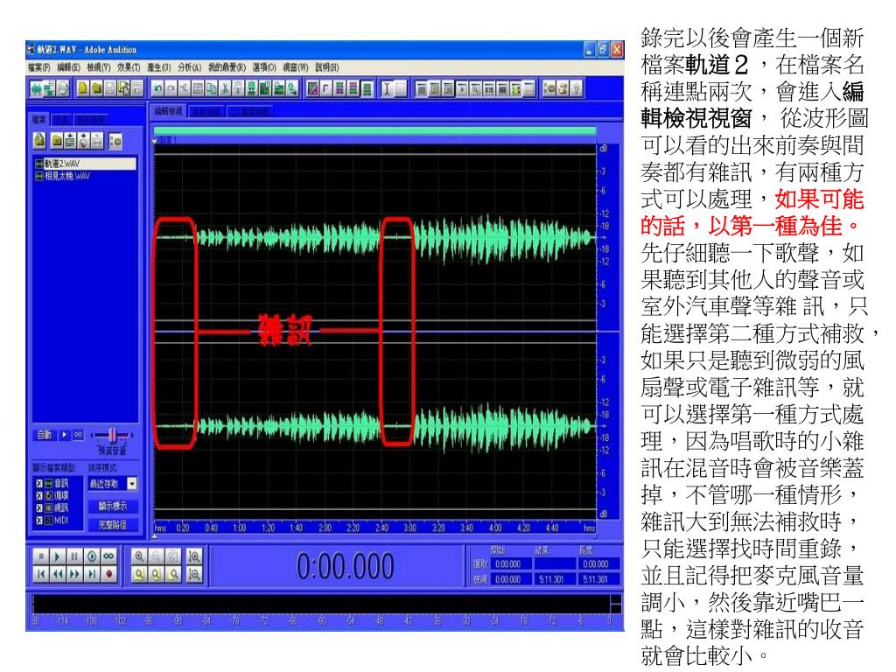Select the 檔案 tab in side panel
Screen dimensions: 896x672
click(x=38, y=119)
